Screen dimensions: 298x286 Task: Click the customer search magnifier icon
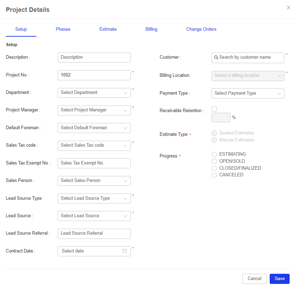217,58
